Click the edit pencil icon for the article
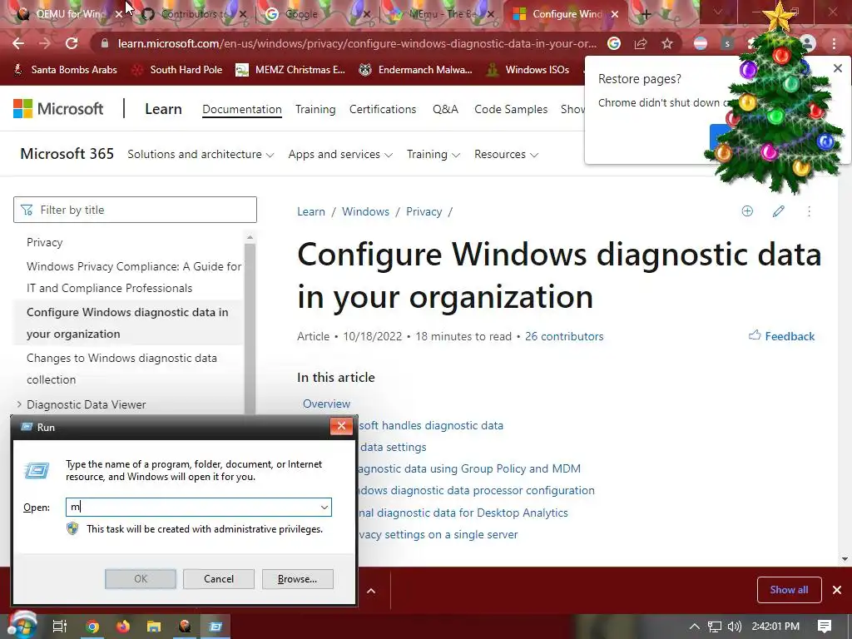Viewport: 852px width, 639px height. point(778,211)
